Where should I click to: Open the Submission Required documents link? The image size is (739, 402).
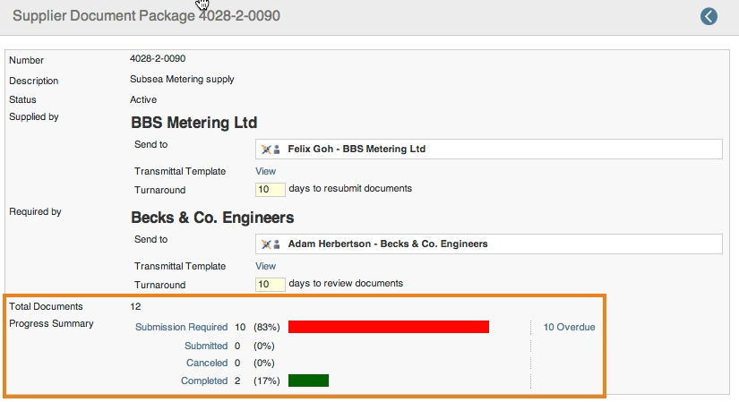pyautogui.click(x=182, y=327)
